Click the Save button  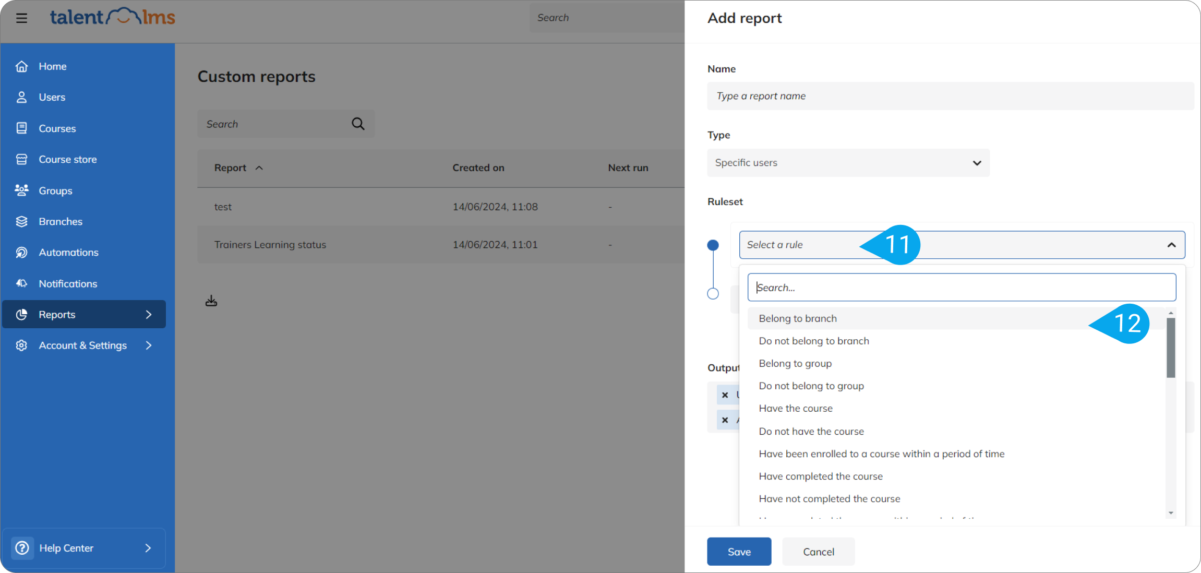click(x=739, y=552)
